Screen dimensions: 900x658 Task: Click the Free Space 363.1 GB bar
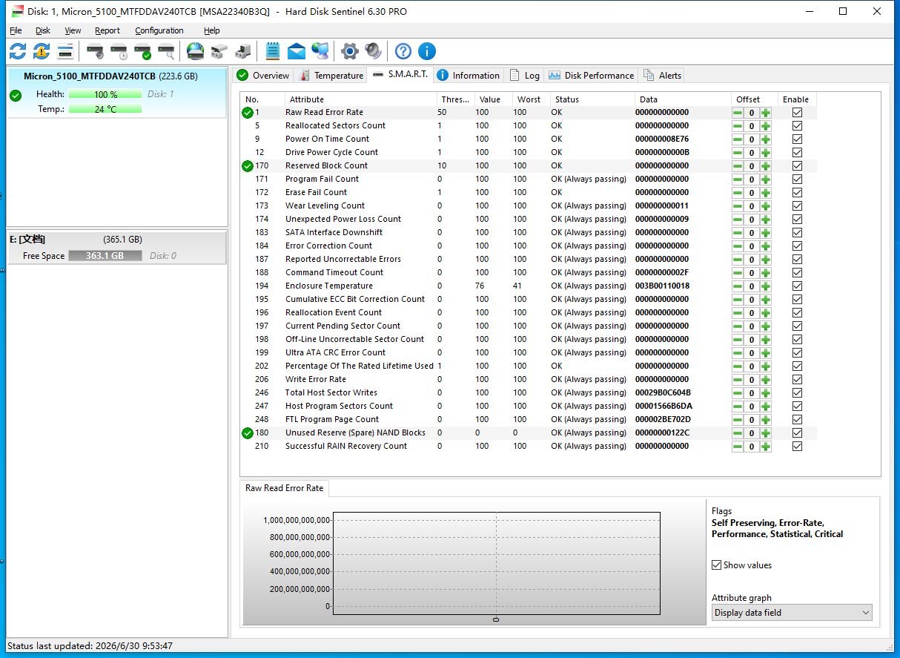(105, 256)
